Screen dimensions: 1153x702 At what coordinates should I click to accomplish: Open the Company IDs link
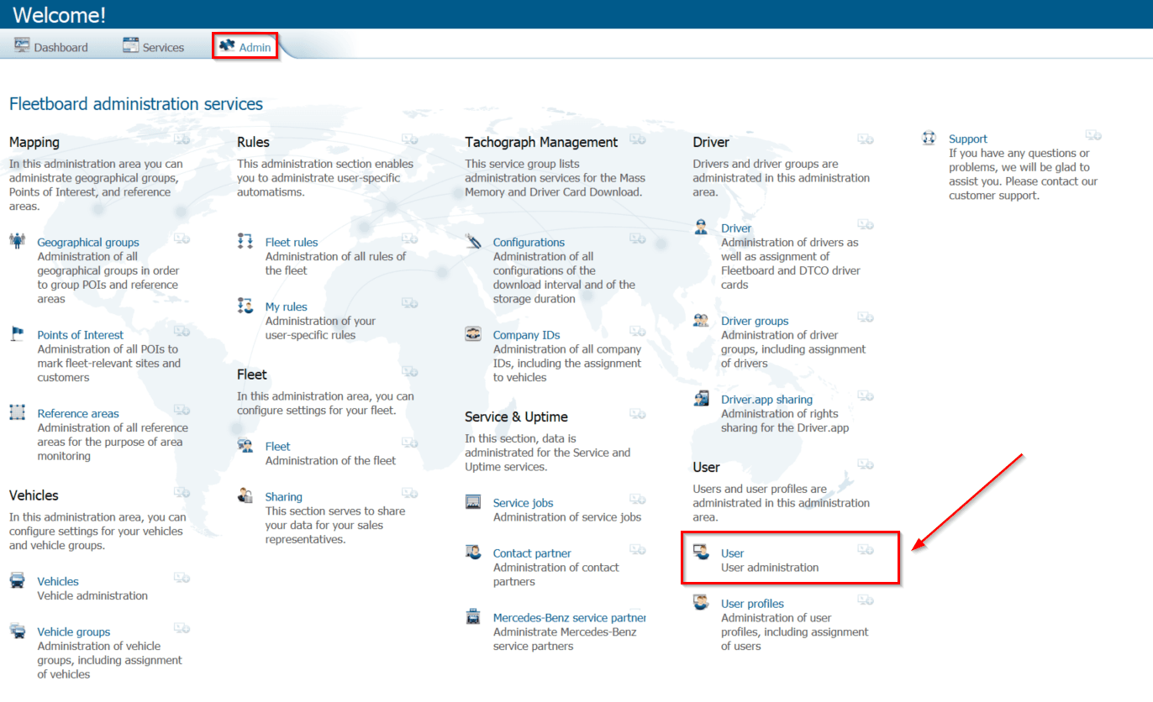pyautogui.click(x=527, y=334)
